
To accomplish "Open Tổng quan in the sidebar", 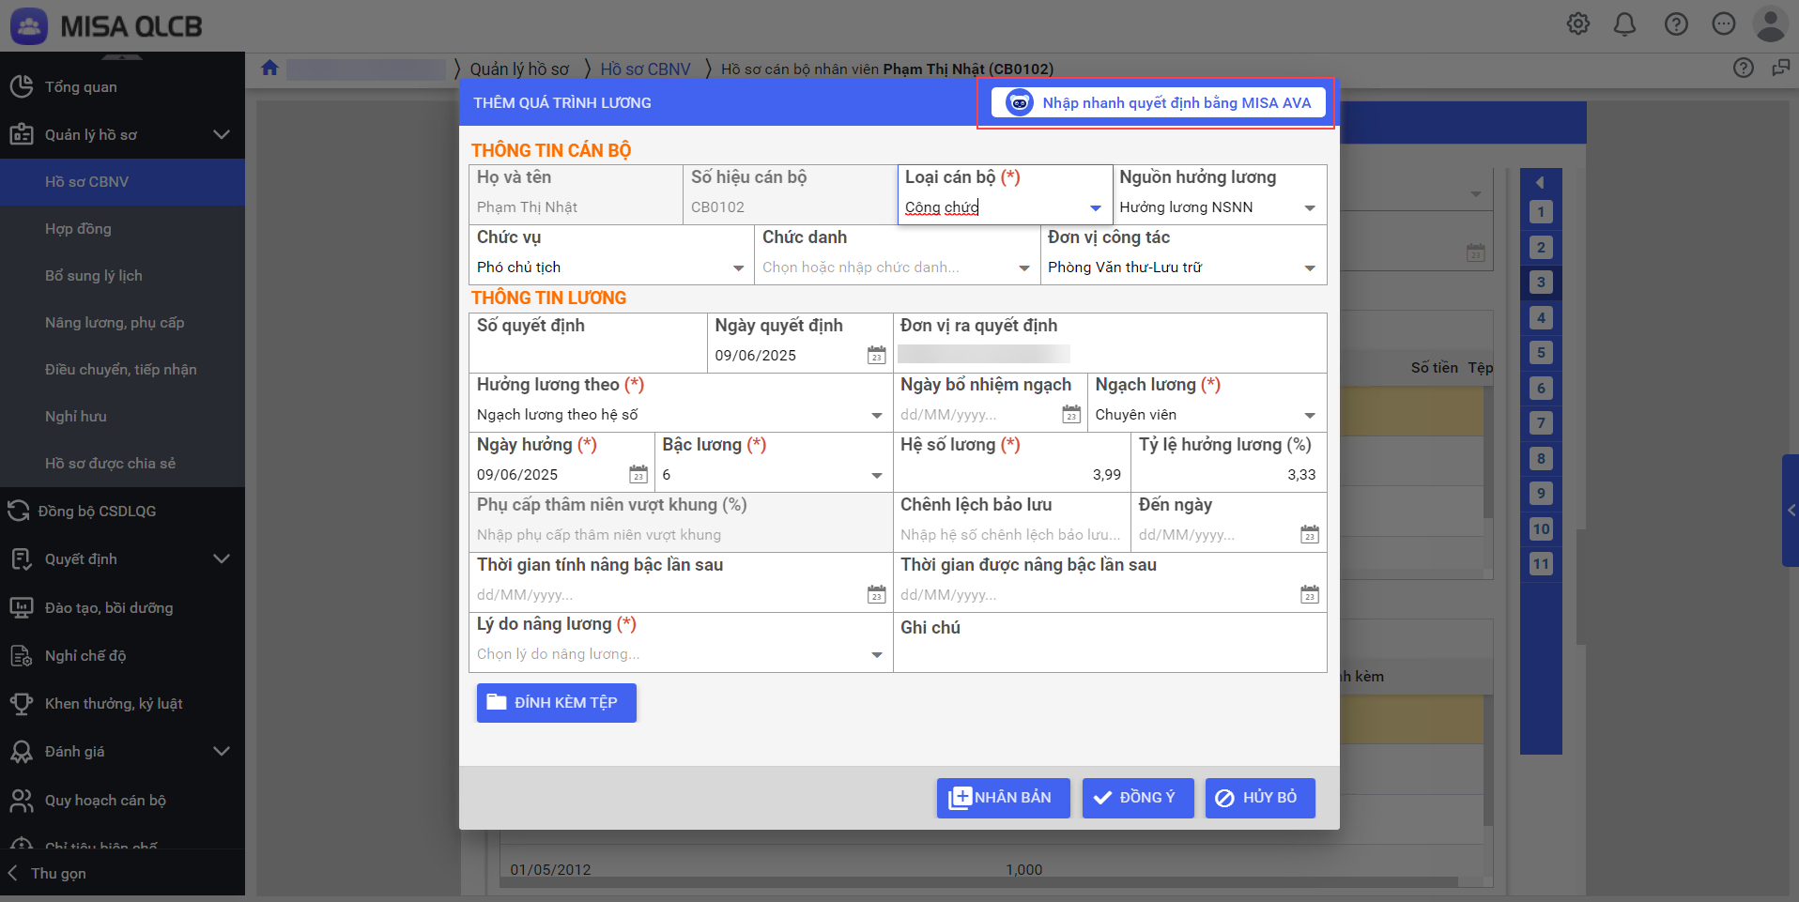I will click(81, 87).
